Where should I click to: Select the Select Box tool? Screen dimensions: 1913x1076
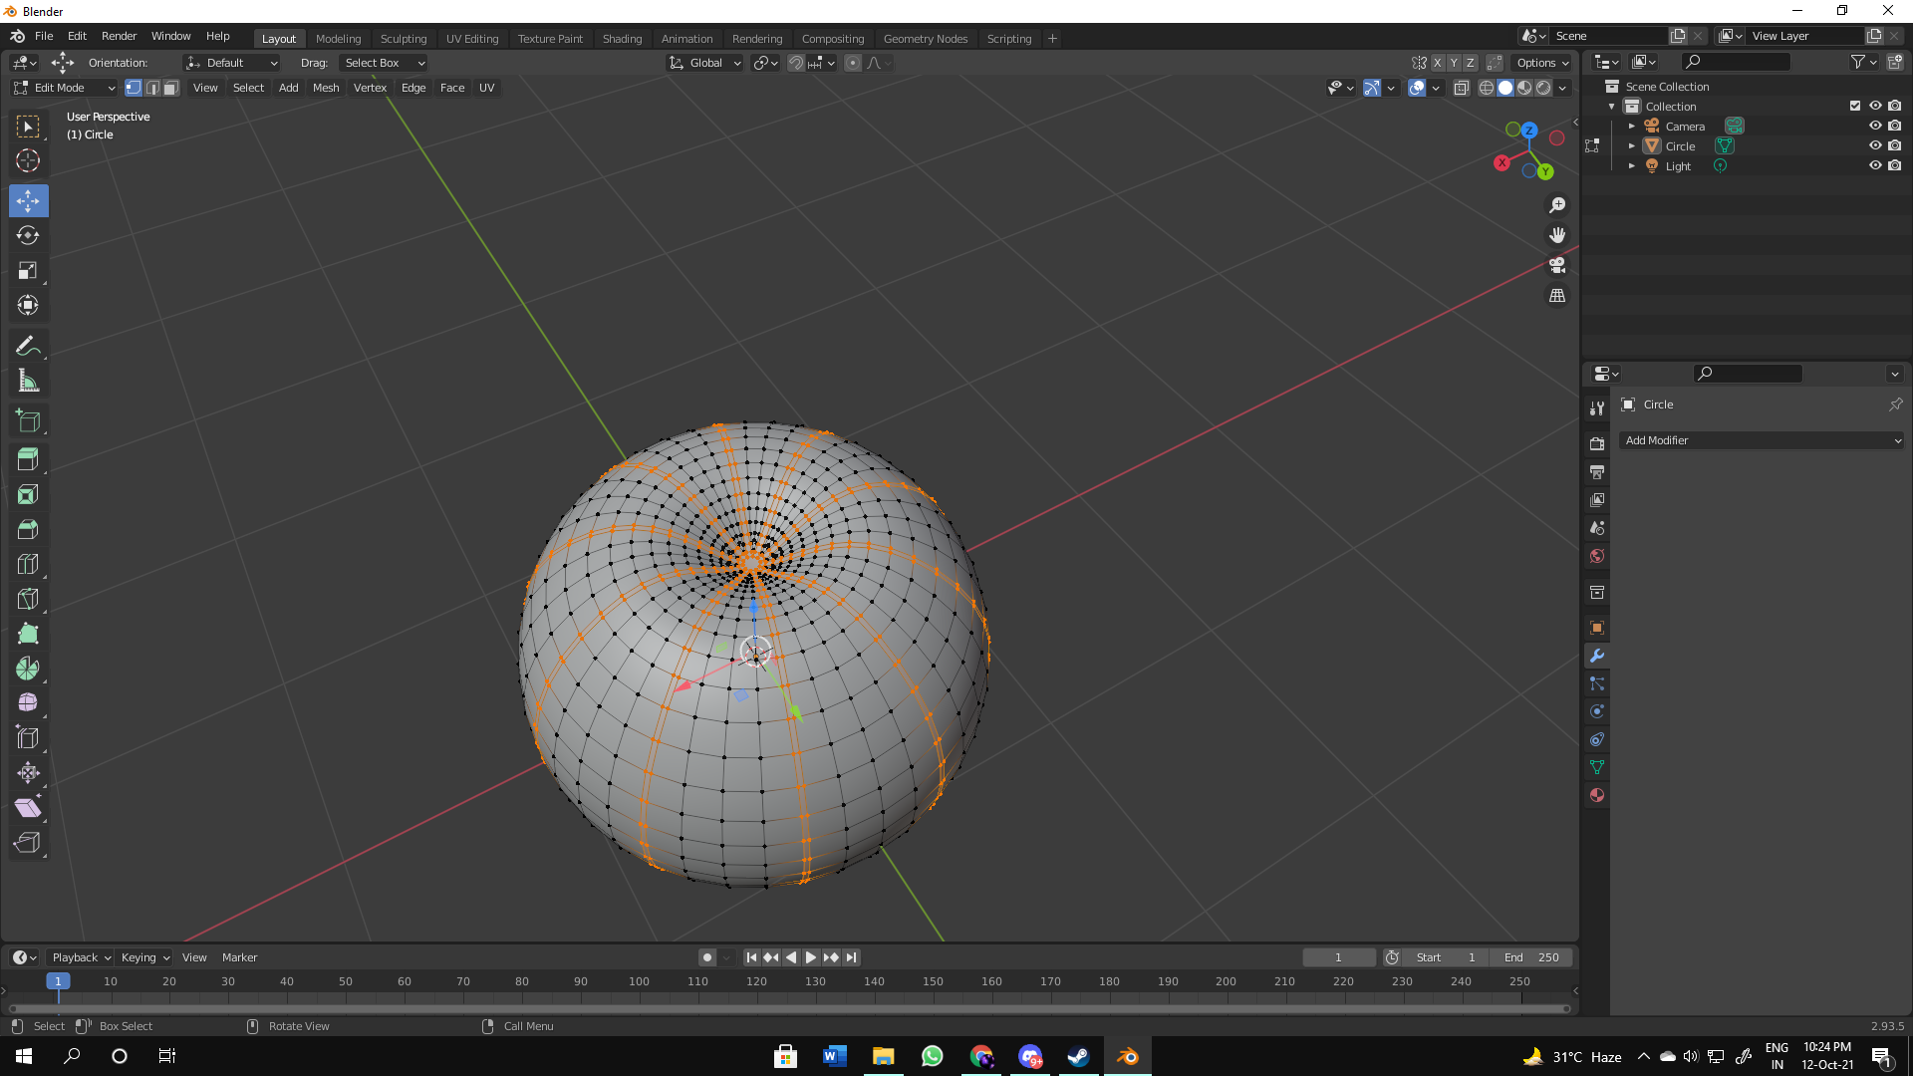coord(28,127)
